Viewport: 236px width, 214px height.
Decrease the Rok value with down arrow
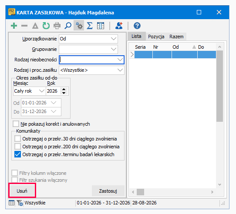[64, 93]
